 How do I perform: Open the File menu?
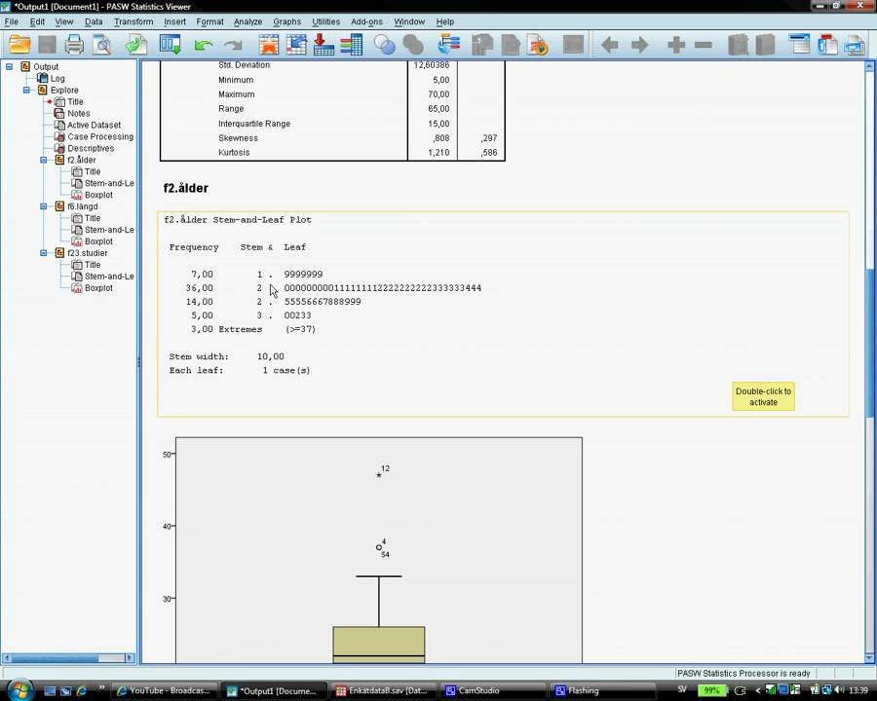(11, 21)
